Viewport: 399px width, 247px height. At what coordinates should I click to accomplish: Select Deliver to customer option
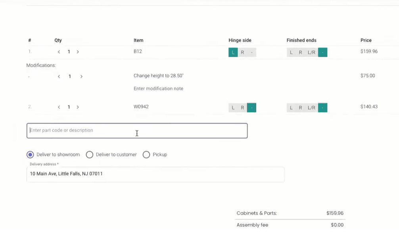click(x=90, y=155)
